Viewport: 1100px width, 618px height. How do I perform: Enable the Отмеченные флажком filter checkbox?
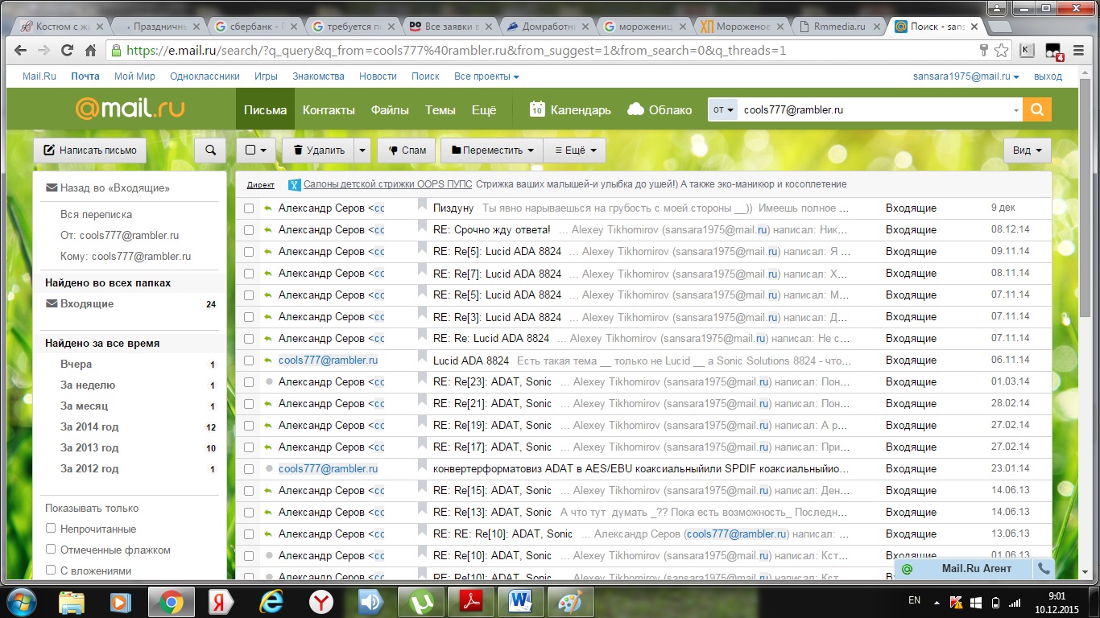click(51, 550)
